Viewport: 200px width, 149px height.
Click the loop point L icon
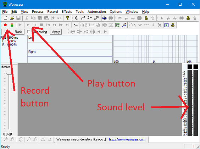(162, 18)
